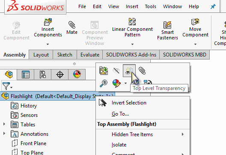
Task: Open the PropertyManager tab
Action: coord(26,75)
